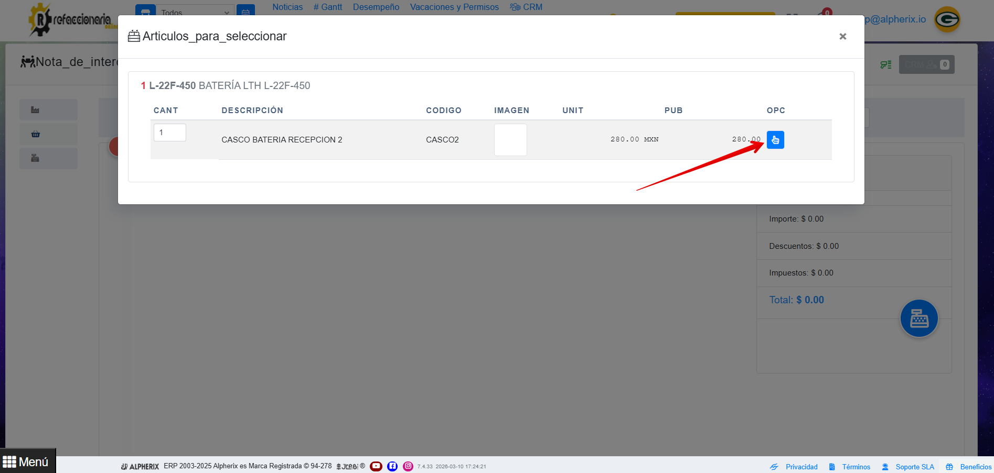The image size is (994, 473).
Task: Click the green Packers profile avatar
Action: tap(947, 19)
